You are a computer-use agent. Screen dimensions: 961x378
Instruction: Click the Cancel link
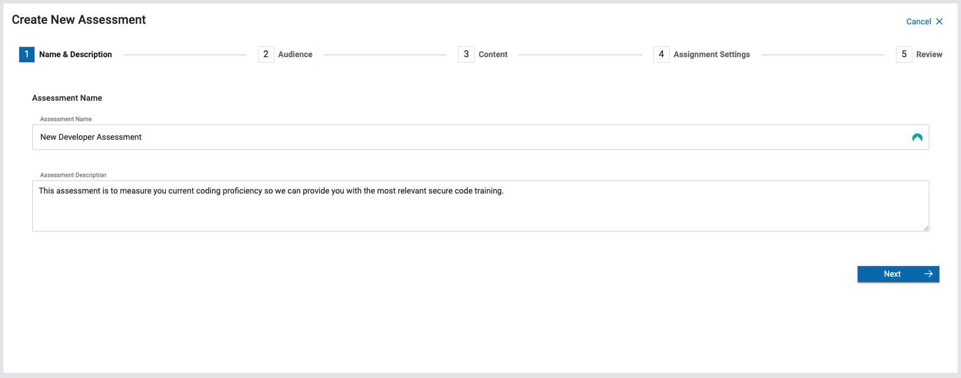pos(918,22)
